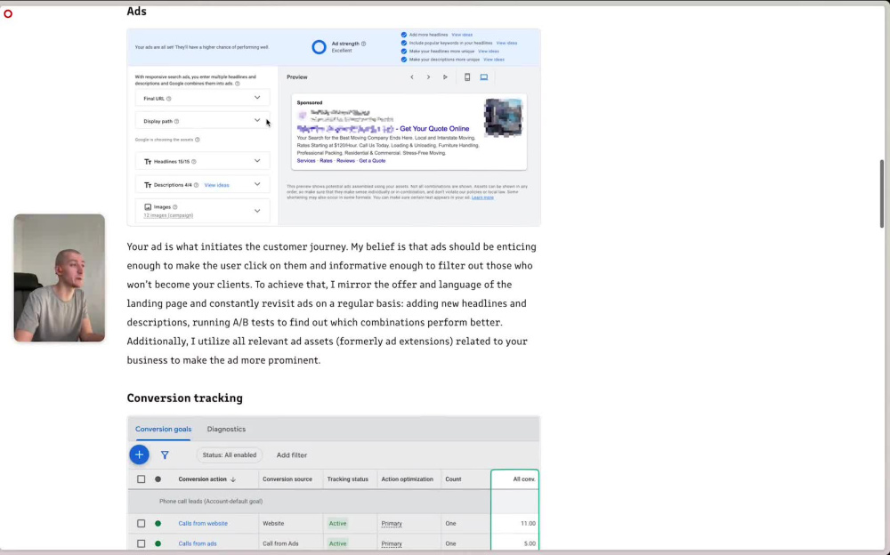Click the Headlines text-format icon

pos(148,162)
